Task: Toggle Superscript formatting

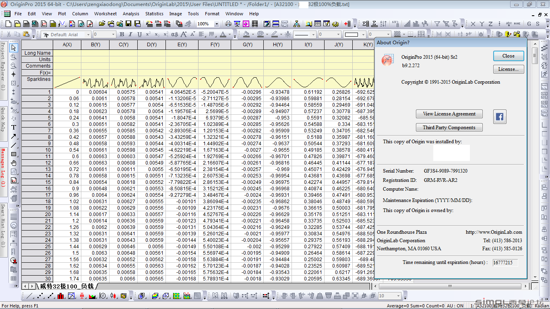Action: (x=149, y=35)
